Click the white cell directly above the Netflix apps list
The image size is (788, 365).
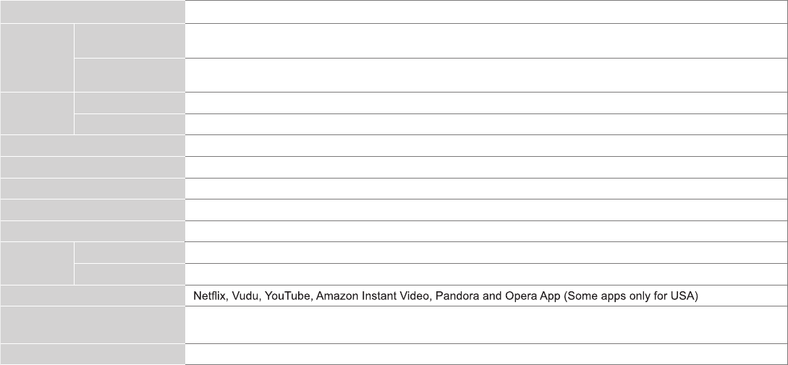tap(486, 274)
